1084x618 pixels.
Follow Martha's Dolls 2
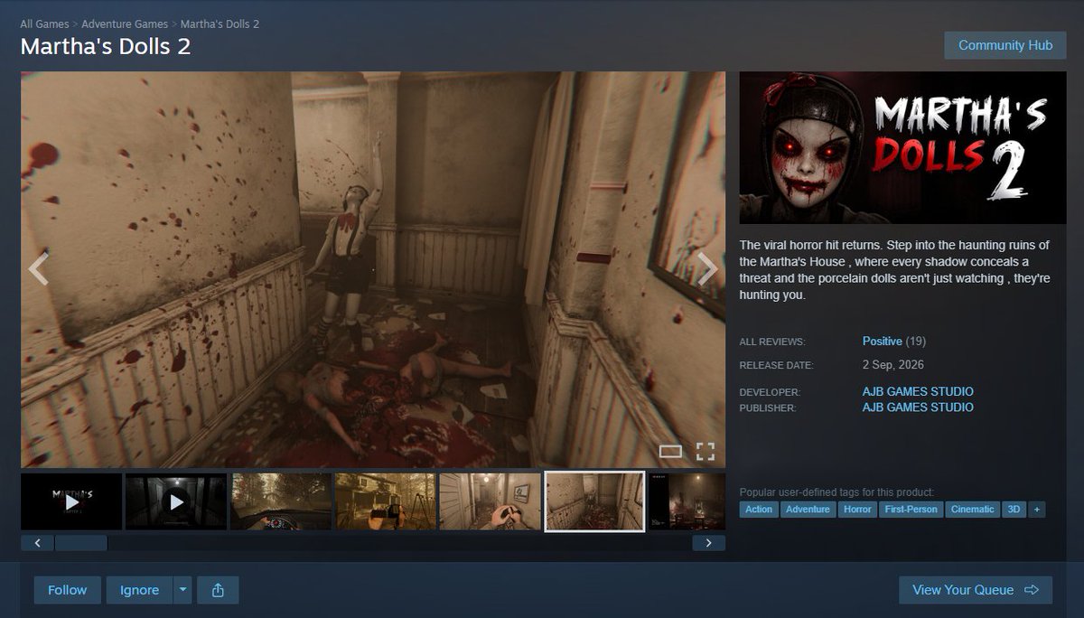point(68,590)
